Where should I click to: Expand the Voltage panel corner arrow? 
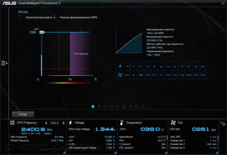(x=115, y=152)
